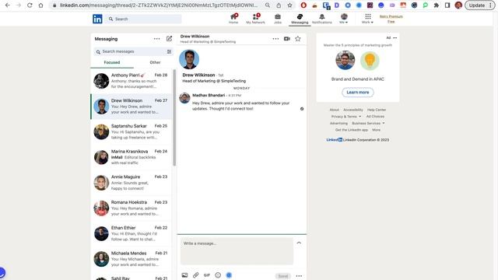Open the Me profile dropdown

coord(344,19)
